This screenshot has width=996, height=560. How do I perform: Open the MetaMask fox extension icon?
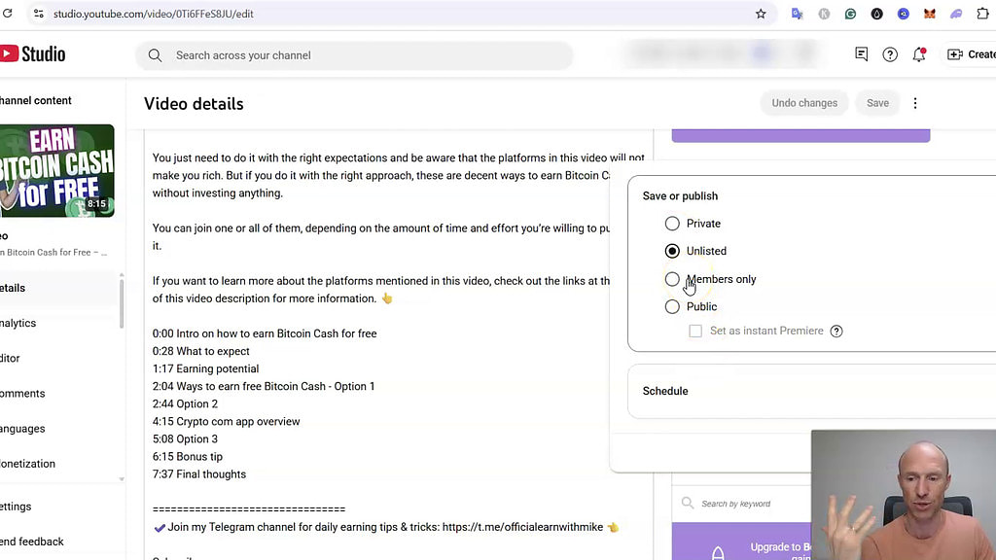(929, 14)
